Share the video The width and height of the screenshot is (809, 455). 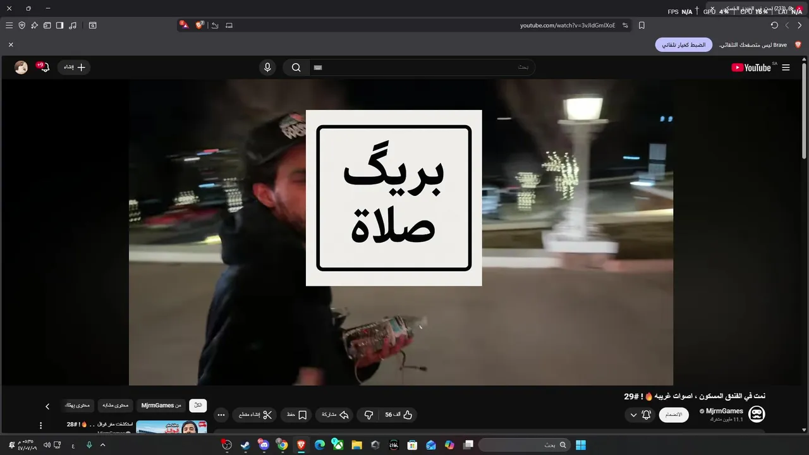click(x=336, y=415)
